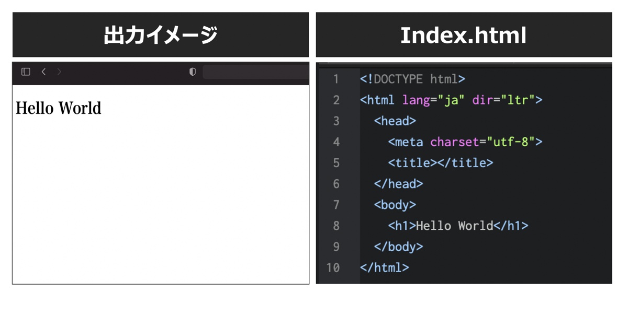The image size is (628, 316).
Task: Click inside the browser address bar
Action: [x=256, y=72]
